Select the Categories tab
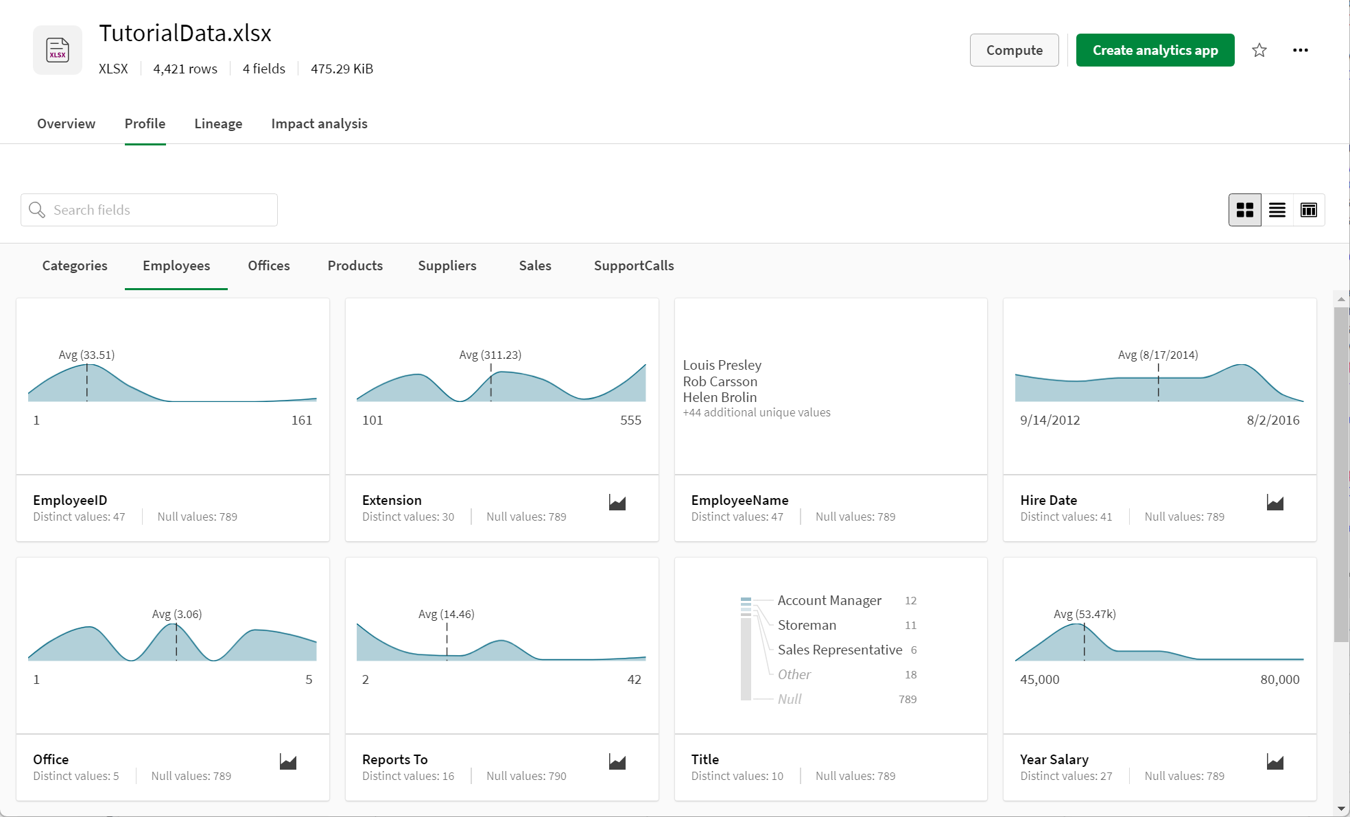Image resolution: width=1350 pixels, height=817 pixels. point(75,265)
